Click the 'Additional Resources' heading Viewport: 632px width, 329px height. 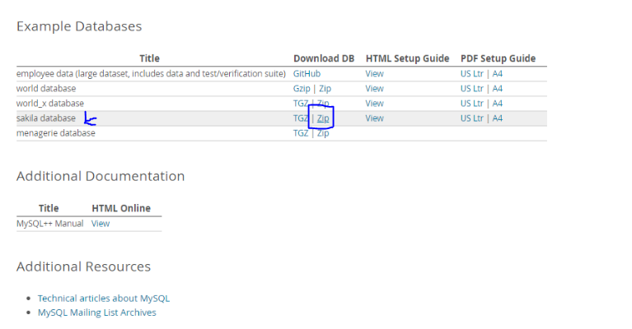(83, 266)
